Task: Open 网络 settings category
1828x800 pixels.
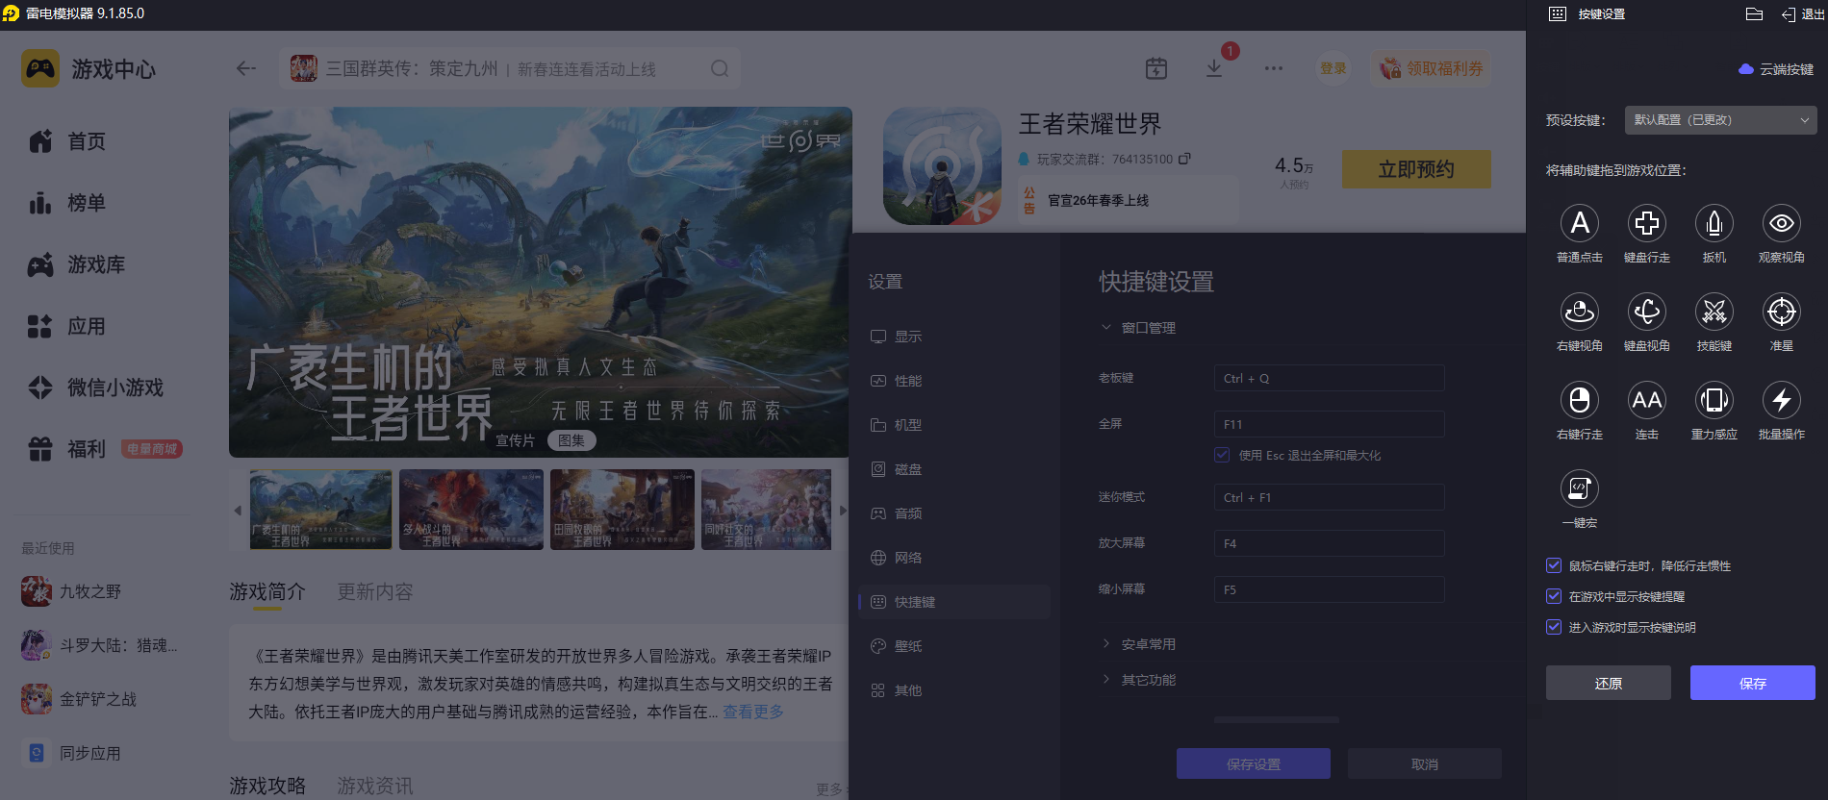Action: pos(953,558)
